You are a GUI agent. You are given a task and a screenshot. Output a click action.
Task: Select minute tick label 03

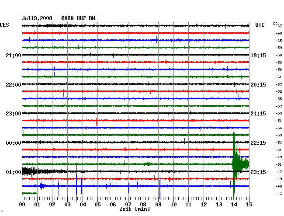(x=67, y=205)
